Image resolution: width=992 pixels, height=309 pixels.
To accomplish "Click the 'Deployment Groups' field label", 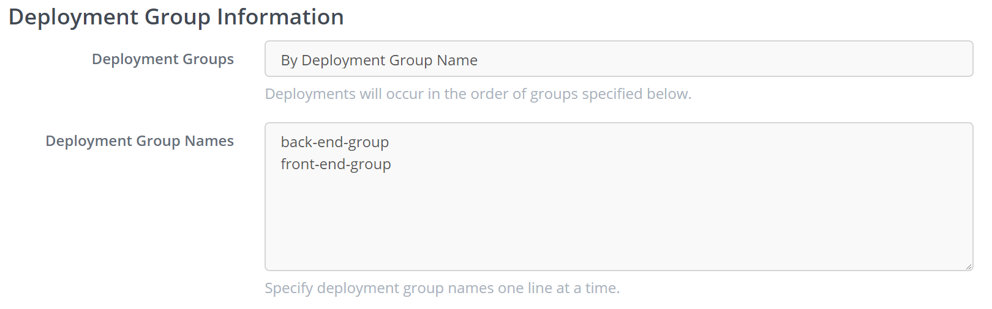I will point(163,59).
